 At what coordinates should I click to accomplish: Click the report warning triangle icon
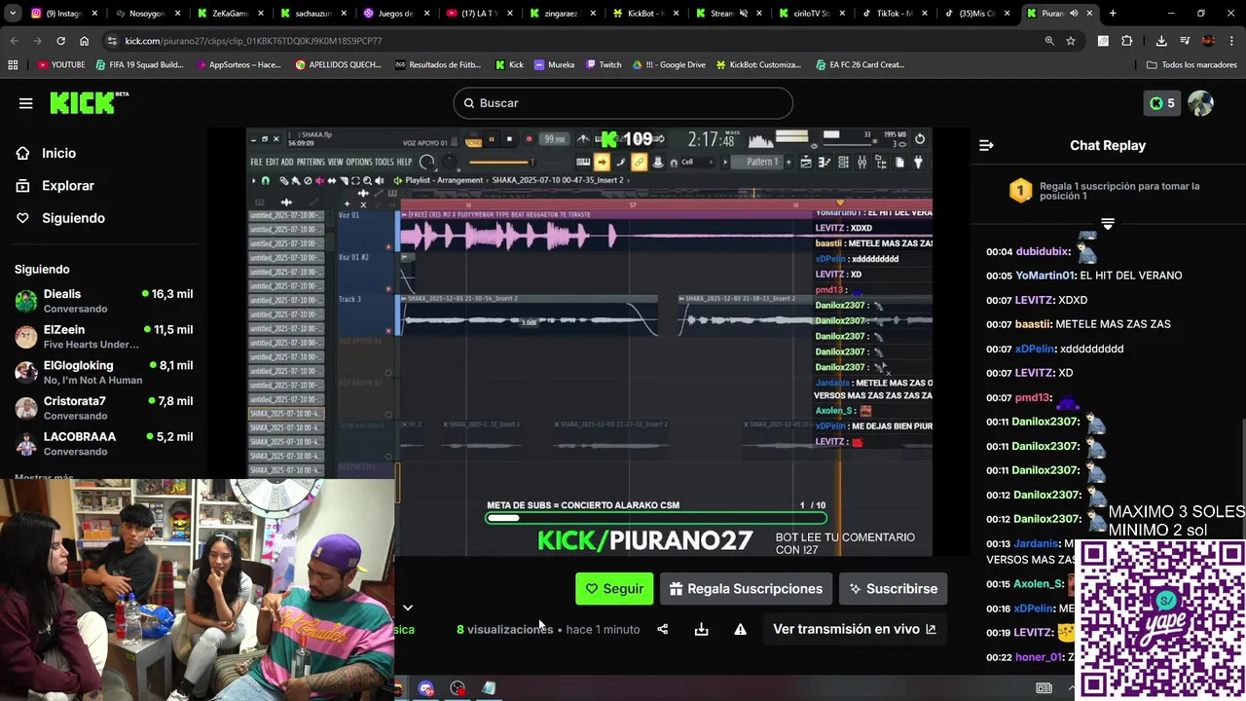[x=740, y=630]
